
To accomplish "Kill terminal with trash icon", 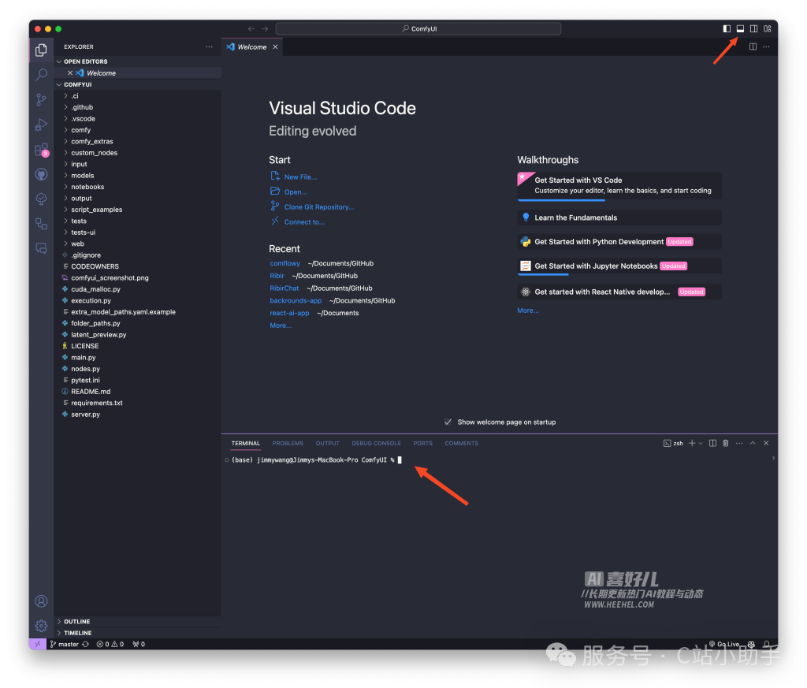I will 726,443.
